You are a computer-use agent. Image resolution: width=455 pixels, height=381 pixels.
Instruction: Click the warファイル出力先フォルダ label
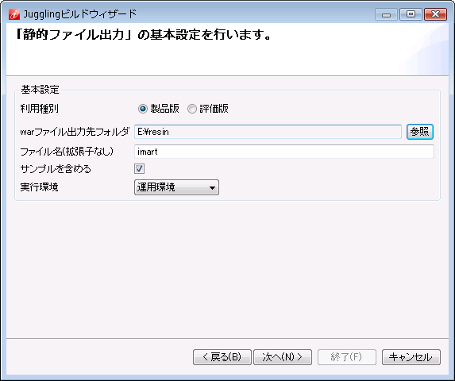click(75, 132)
